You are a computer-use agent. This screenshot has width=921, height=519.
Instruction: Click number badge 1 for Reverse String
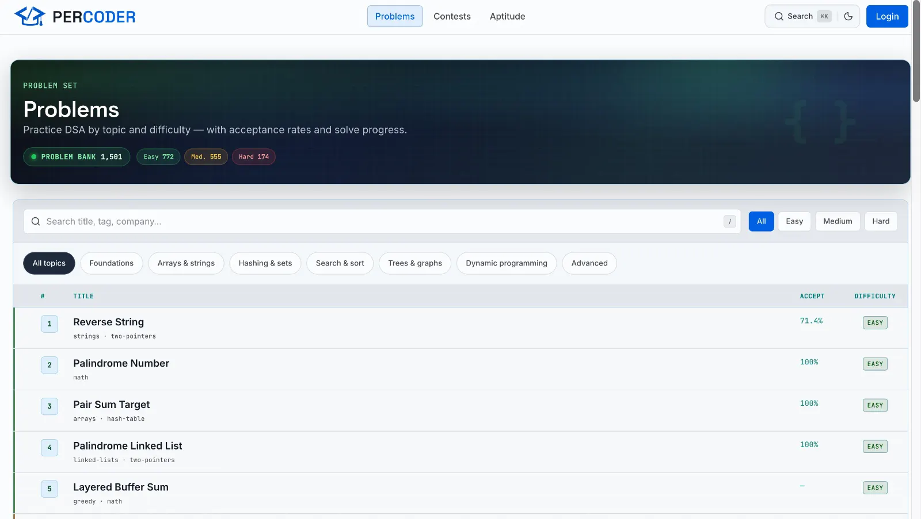(x=50, y=324)
